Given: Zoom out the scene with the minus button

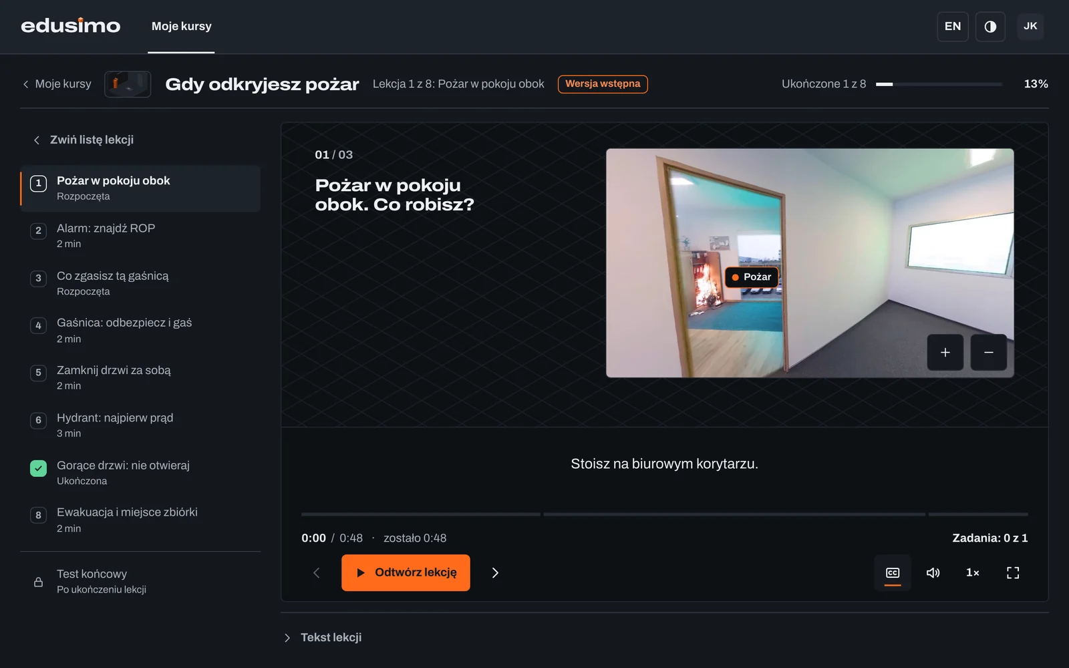Looking at the screenshot, I should tap(989, 352).
